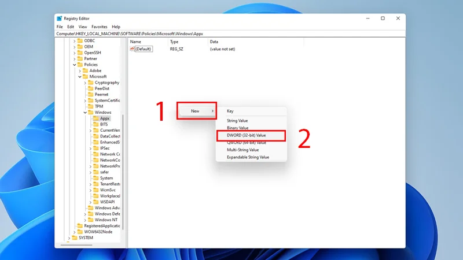Viewport: 463px width, 260px height.
Task: Click the Cryptography folder icon
Action: 91,83
